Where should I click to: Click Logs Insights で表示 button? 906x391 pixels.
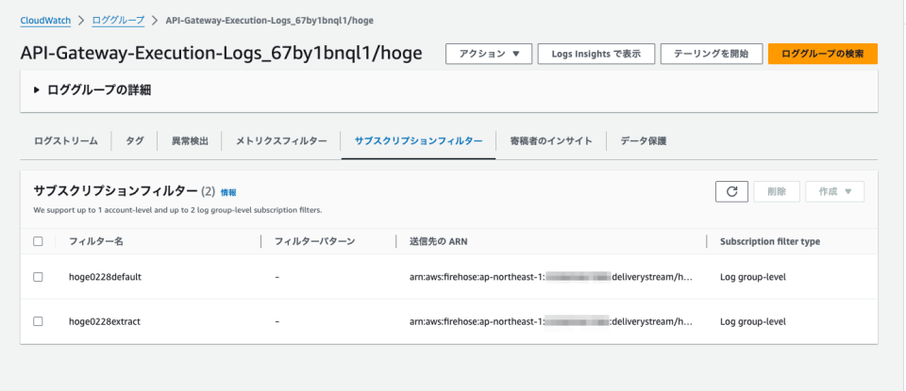596,54
